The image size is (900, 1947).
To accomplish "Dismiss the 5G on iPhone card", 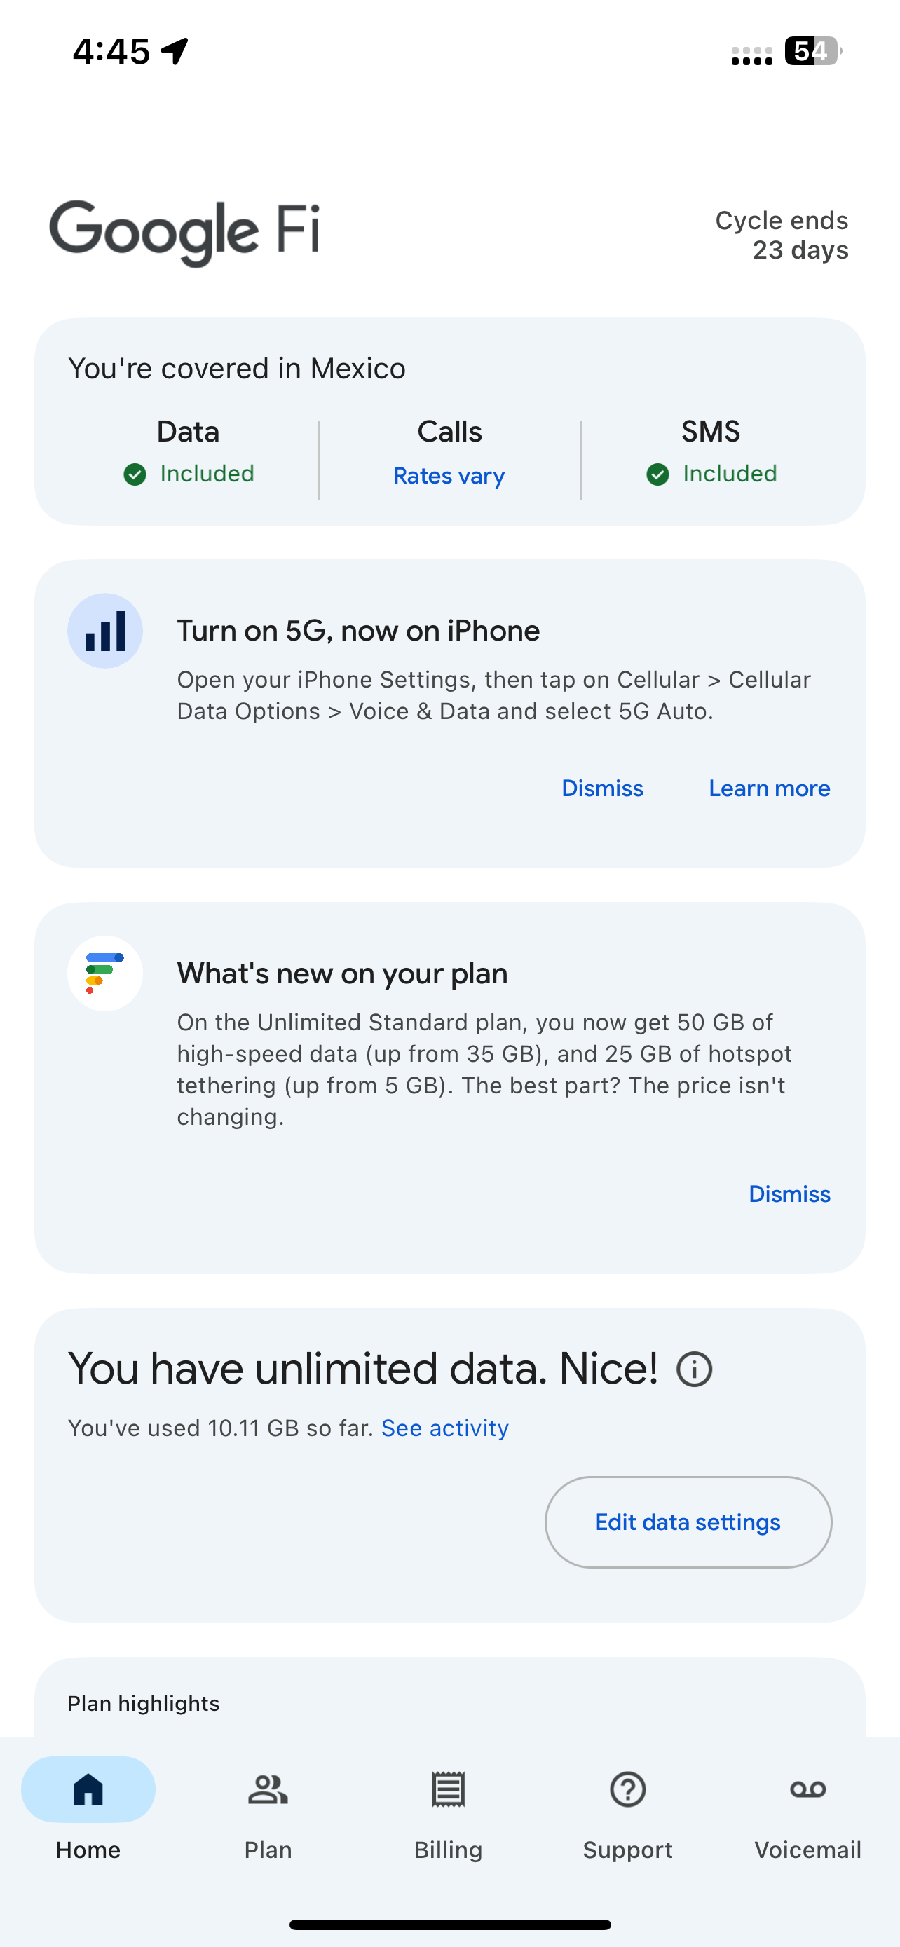I will click(602, 788).
